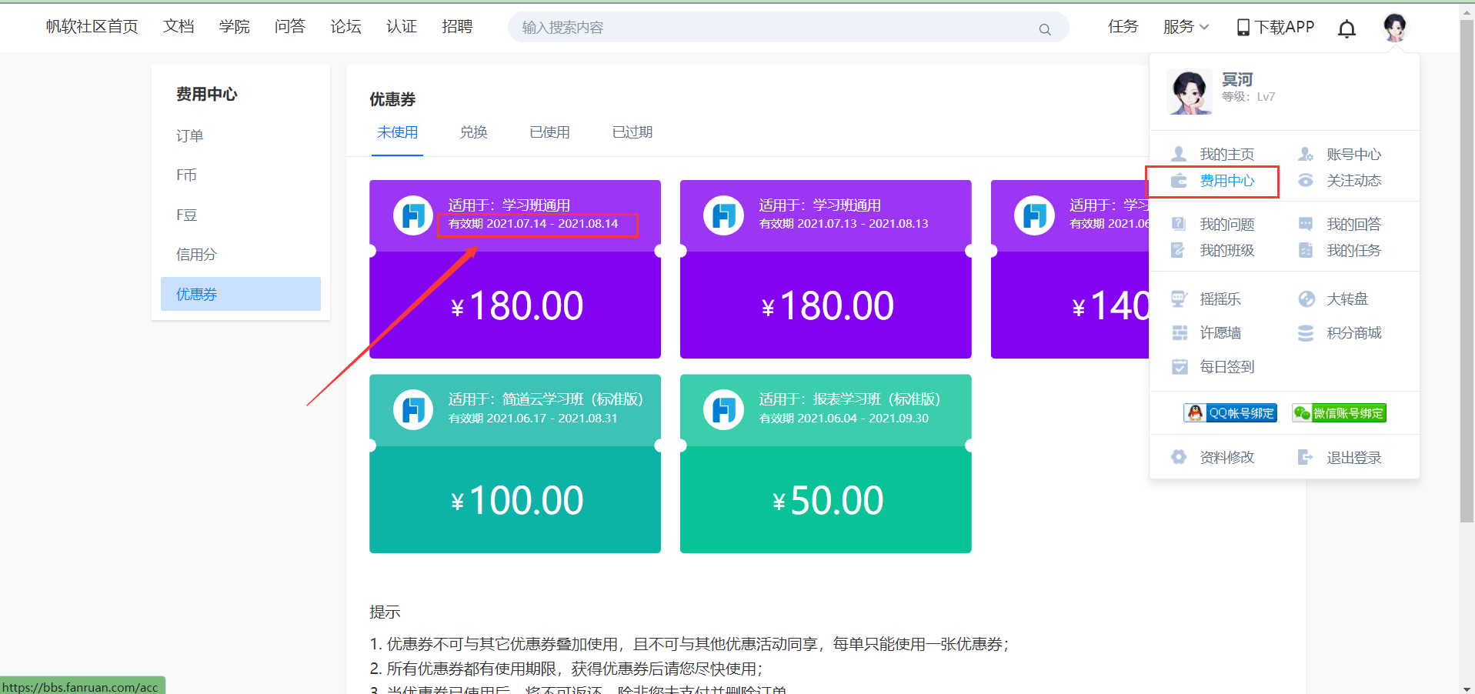
Task: Open 学院 in top navigation
Action: tap(234, 27)
